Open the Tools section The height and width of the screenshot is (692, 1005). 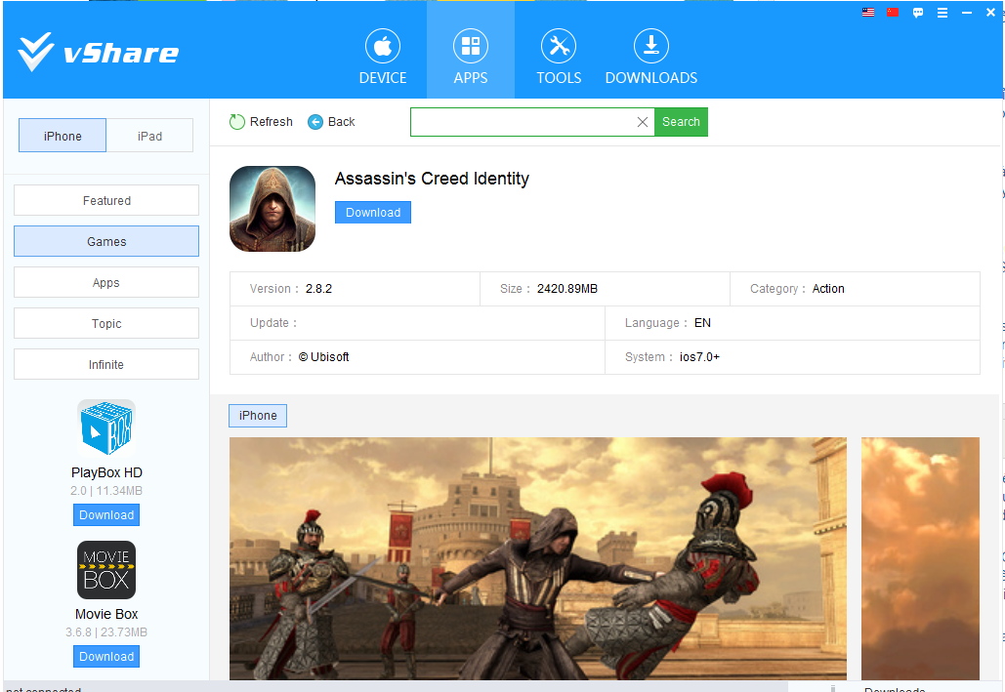pos(559,58)
